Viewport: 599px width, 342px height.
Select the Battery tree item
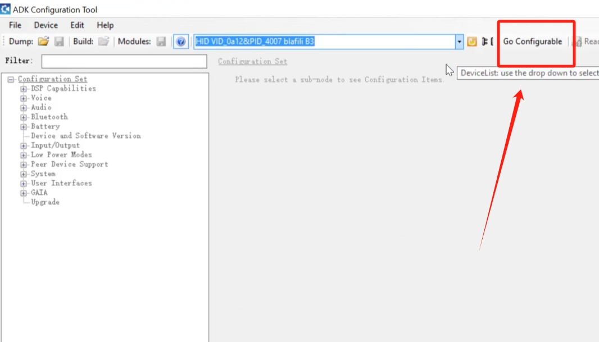[x=46, y=126]
